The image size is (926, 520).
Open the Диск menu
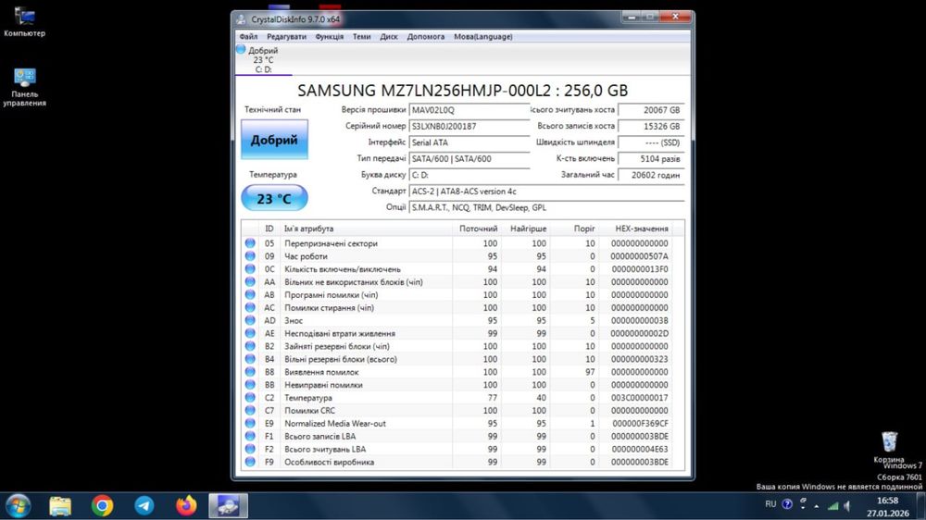coord(389,37)
